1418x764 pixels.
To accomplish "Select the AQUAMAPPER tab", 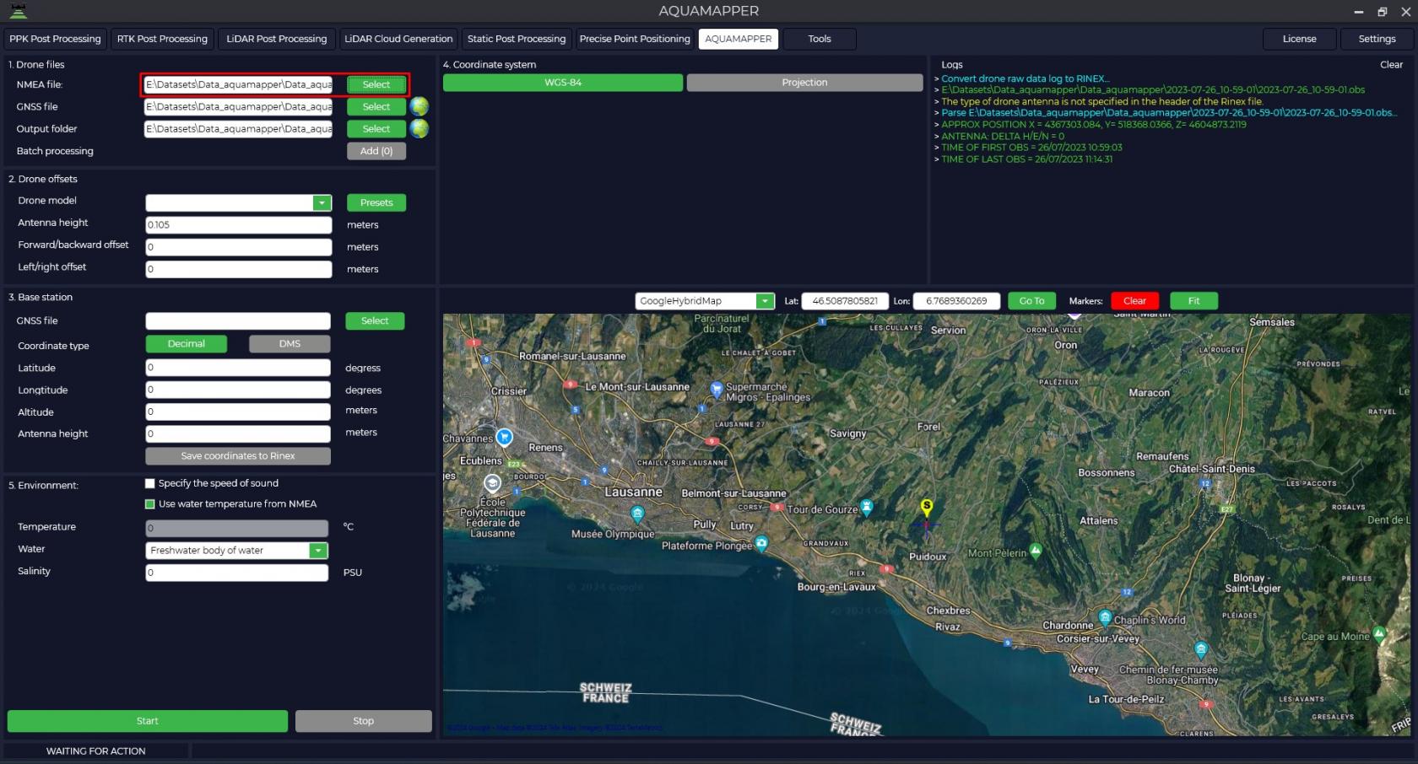I will [x=739, y=39].
